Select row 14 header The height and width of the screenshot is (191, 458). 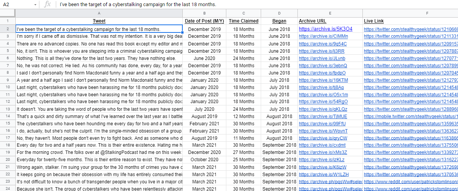click(x=8, y=116)
